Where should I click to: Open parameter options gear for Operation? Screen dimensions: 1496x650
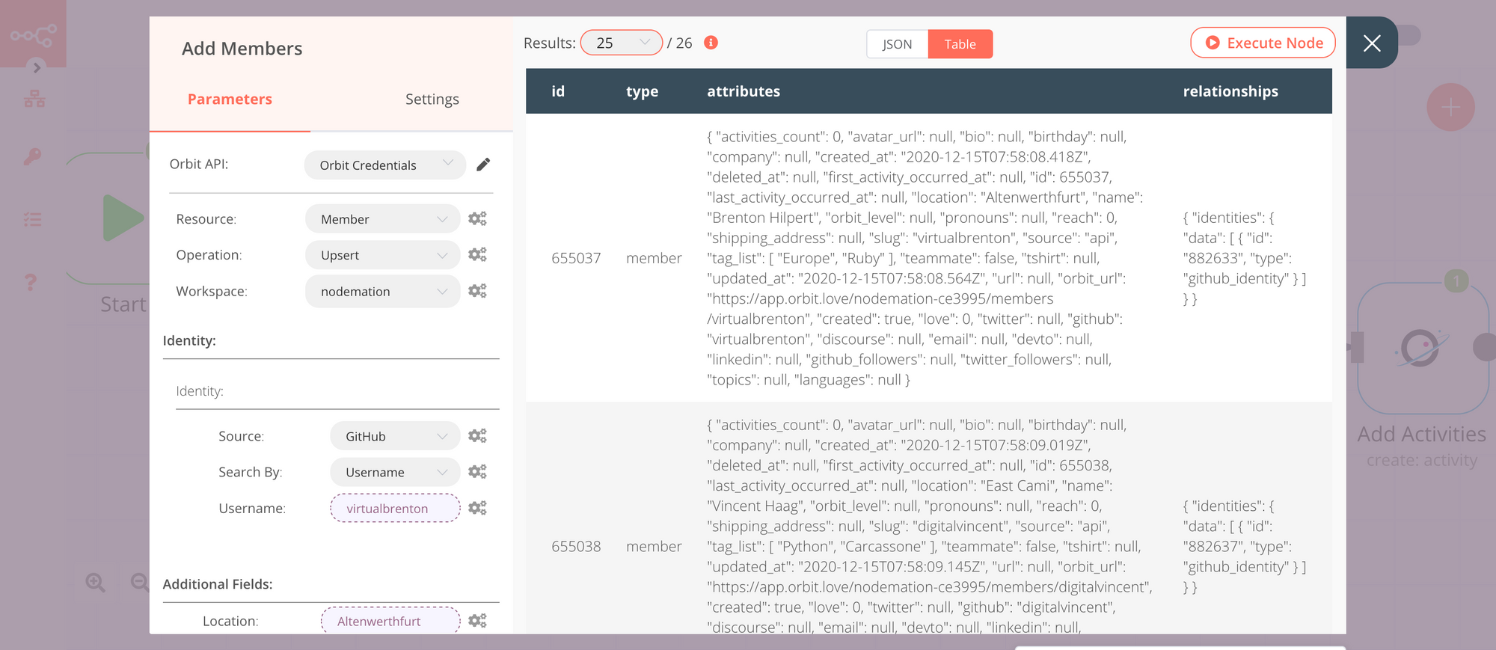477,254
